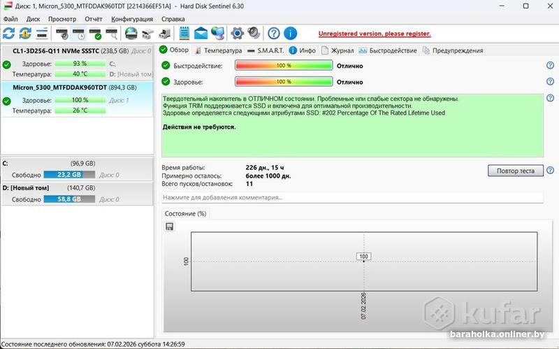Click the disk panel layout icon

42,34
